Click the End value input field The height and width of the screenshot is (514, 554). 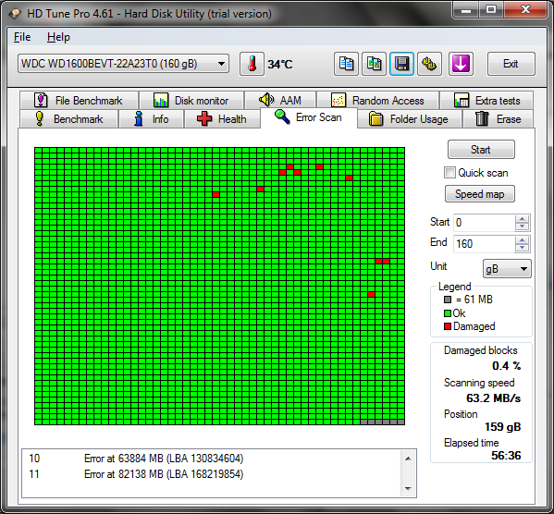[x=484, y=244]
